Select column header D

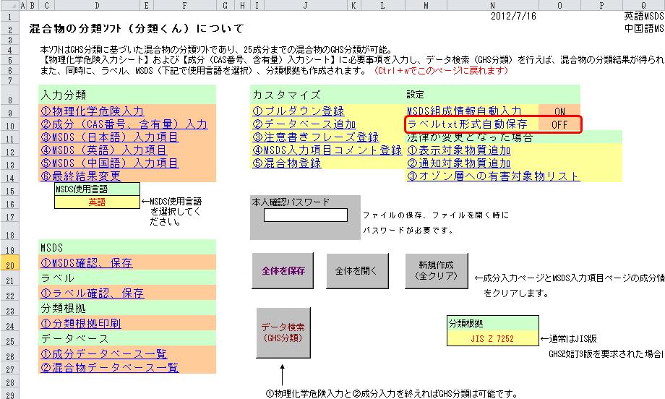pos(97,5)
